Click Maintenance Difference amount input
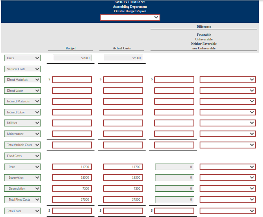This screenshot has width=263, height=217. (174, 134)
